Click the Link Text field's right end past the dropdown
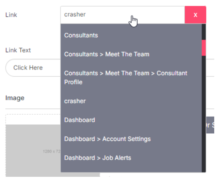The image size is (219, 178). (210, 68)
